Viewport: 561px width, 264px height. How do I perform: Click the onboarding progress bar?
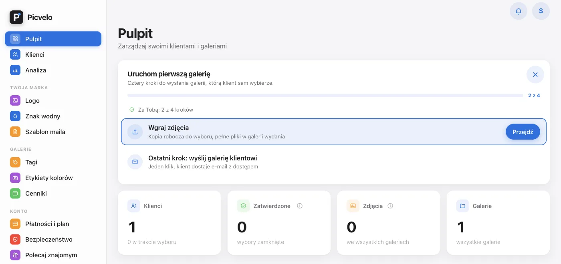click(x=325, y=96)
